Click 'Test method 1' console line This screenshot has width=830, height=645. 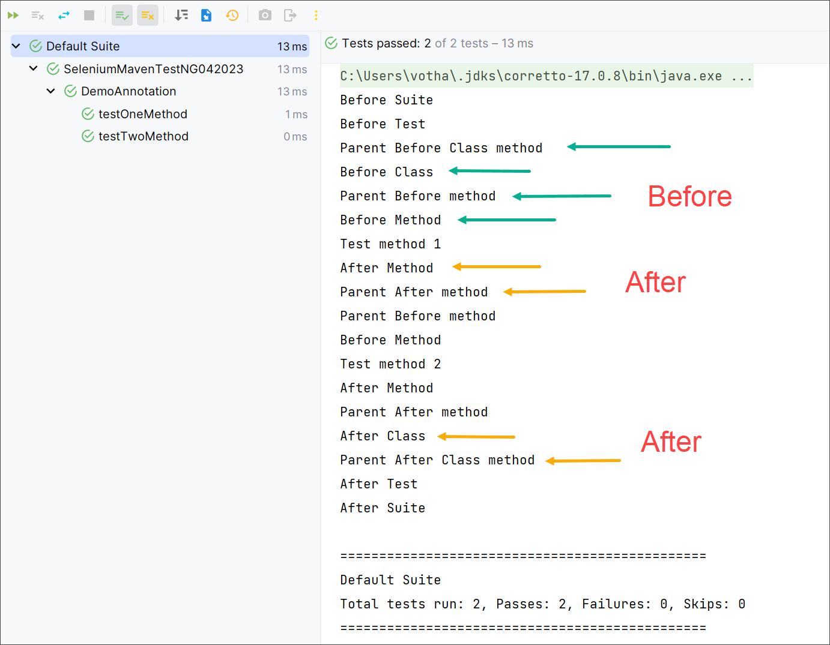point(390,244)
